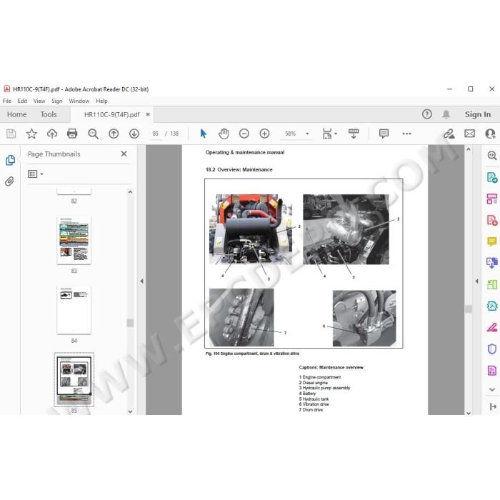Add the file to starred favorites
Viewport: 500px width, 500px height.
(x=31, y=134)
